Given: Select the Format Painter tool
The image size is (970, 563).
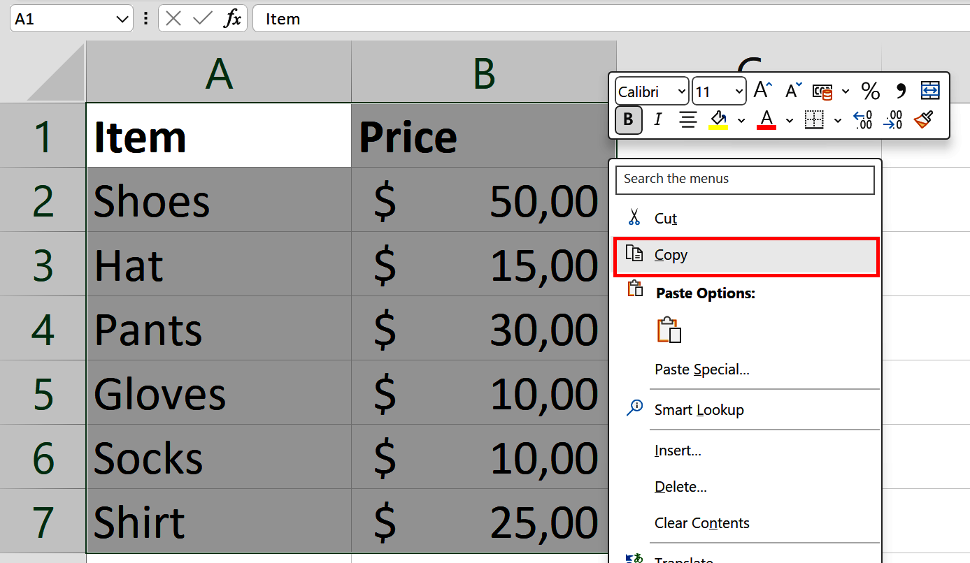Looking at the screenshot, I should (923, 119).
